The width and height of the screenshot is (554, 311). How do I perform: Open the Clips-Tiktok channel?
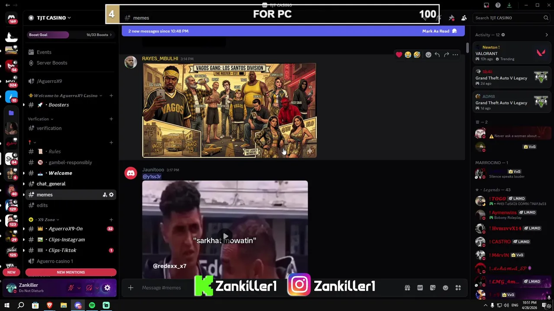[71, 251]
